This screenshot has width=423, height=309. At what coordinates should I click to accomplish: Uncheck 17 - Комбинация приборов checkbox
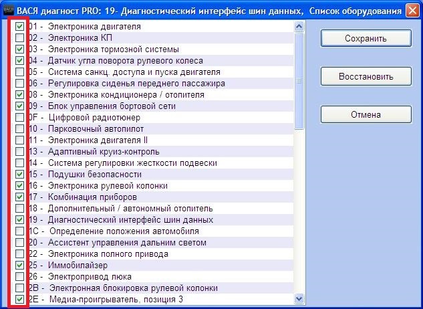tap(19, 197)
